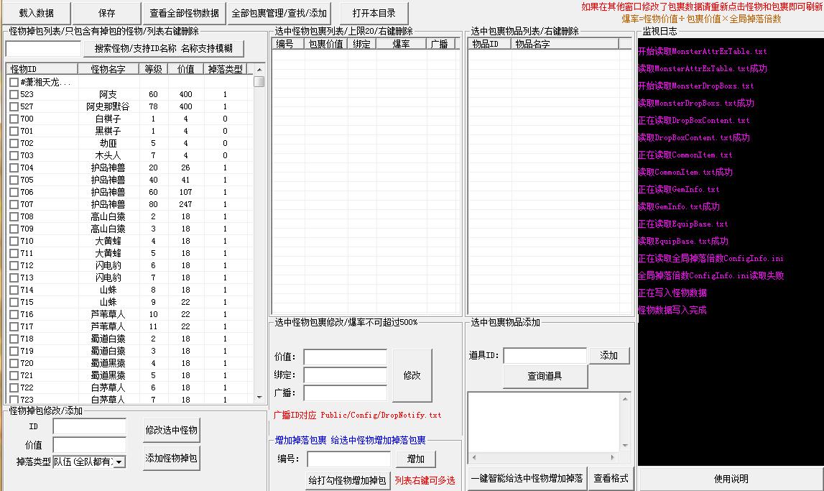This screenshot has width=824, height=491.
Task: Click 打开本目录 to open the directory
Action: (x=373, y=13)
